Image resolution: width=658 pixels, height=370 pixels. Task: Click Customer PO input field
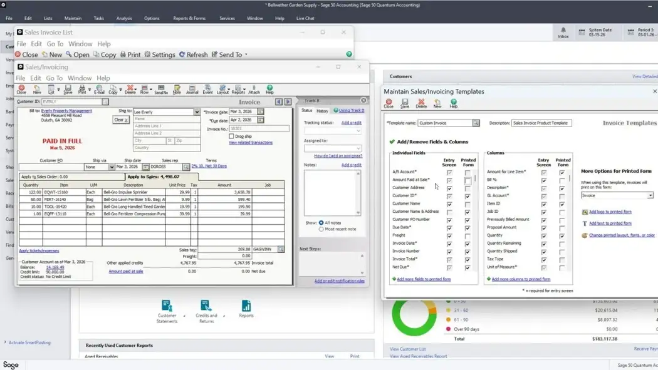[x=51, y=167]
